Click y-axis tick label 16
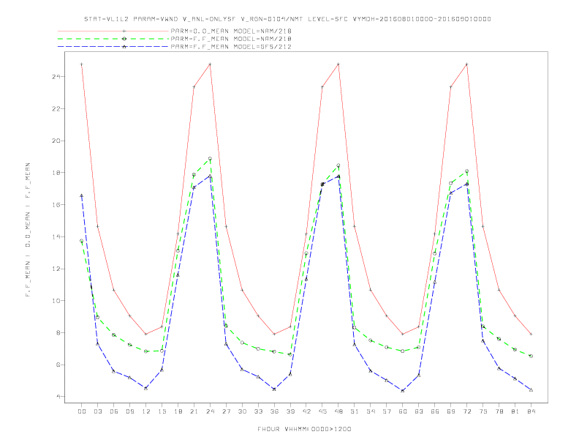This screenshot has height=448, width=579. click(x=56, y=205)
